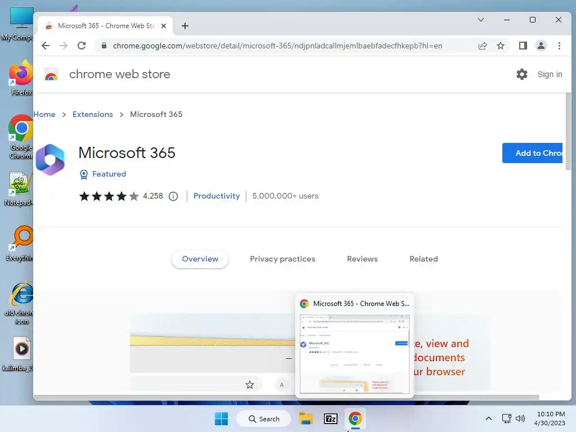Click the address bar URL
The width and height of the screenshot is (576, 432).
tap(277, 46)
